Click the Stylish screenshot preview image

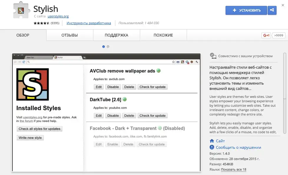(106, 112)
